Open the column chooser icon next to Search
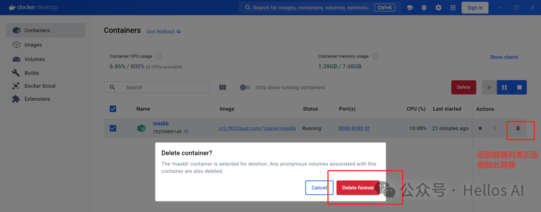The image size is (541, 212). [x=222, y=87]
